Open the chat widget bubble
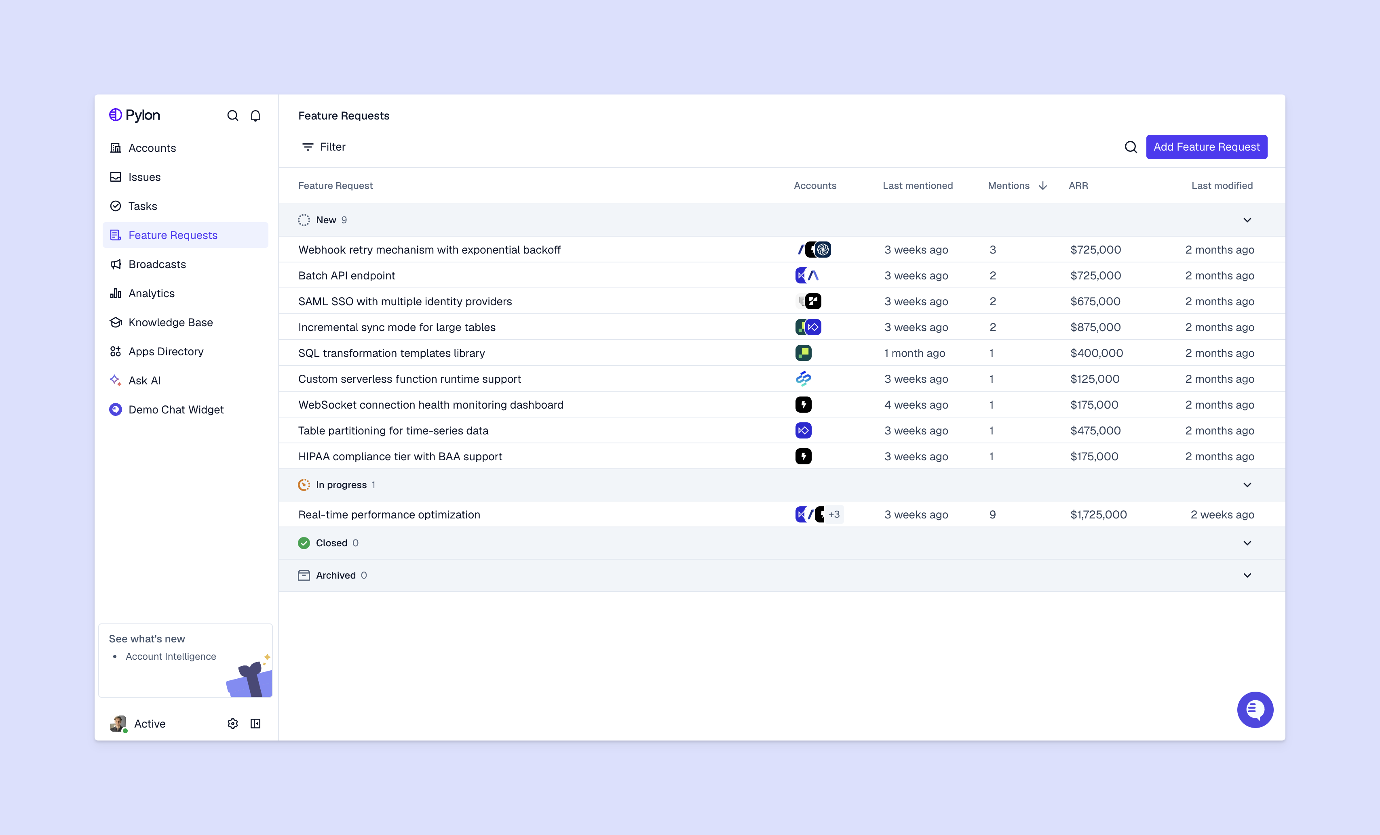Viewport: 1380px width, 835px height. tap(1255, 710)
